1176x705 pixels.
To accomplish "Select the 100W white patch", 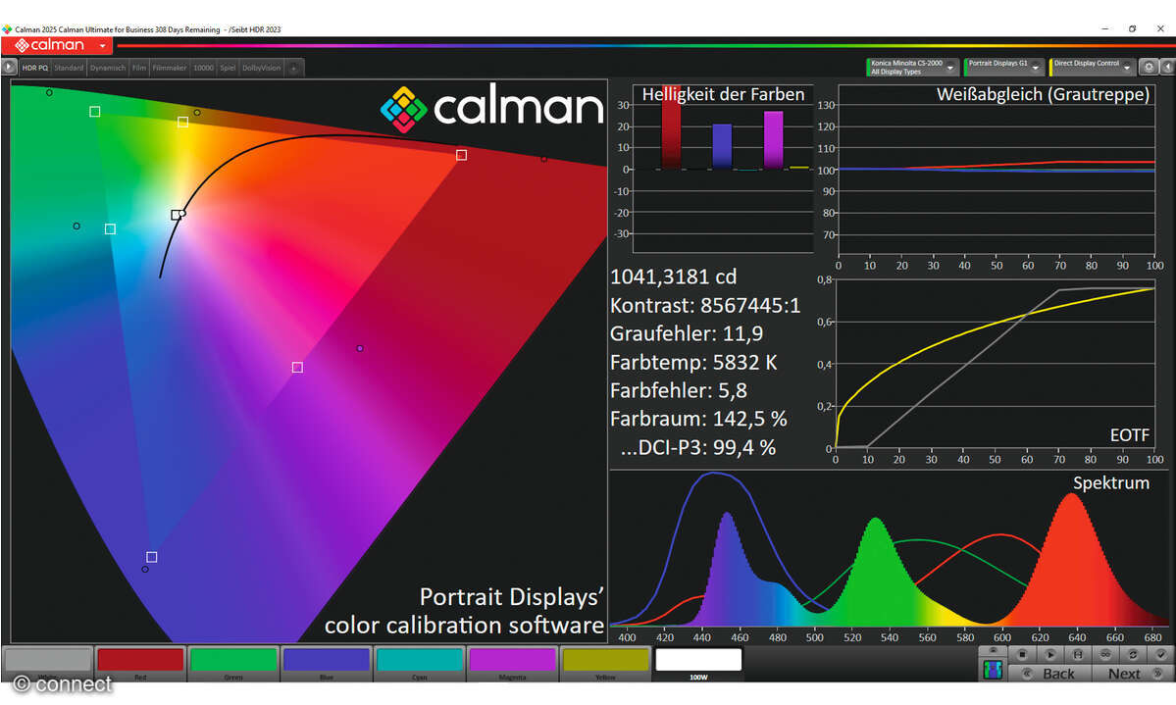I will pos(698,662).
